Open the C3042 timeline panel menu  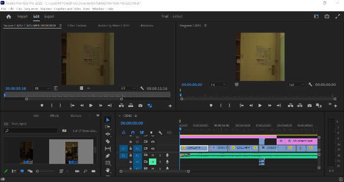click(x=136, y=116)
